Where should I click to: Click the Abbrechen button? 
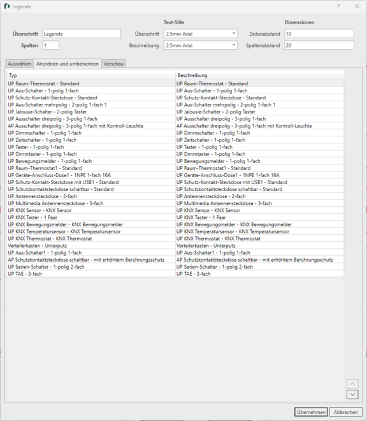(346, 412)
